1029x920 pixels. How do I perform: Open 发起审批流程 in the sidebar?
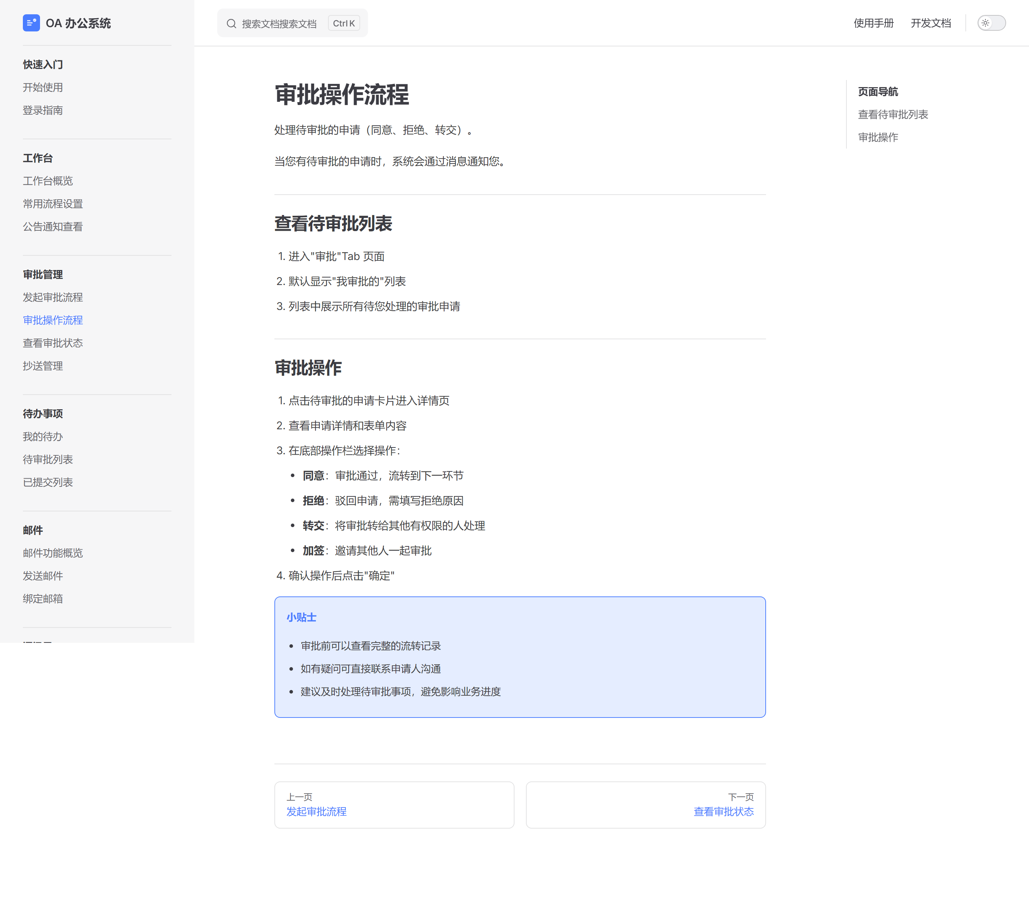coord(53,297)
